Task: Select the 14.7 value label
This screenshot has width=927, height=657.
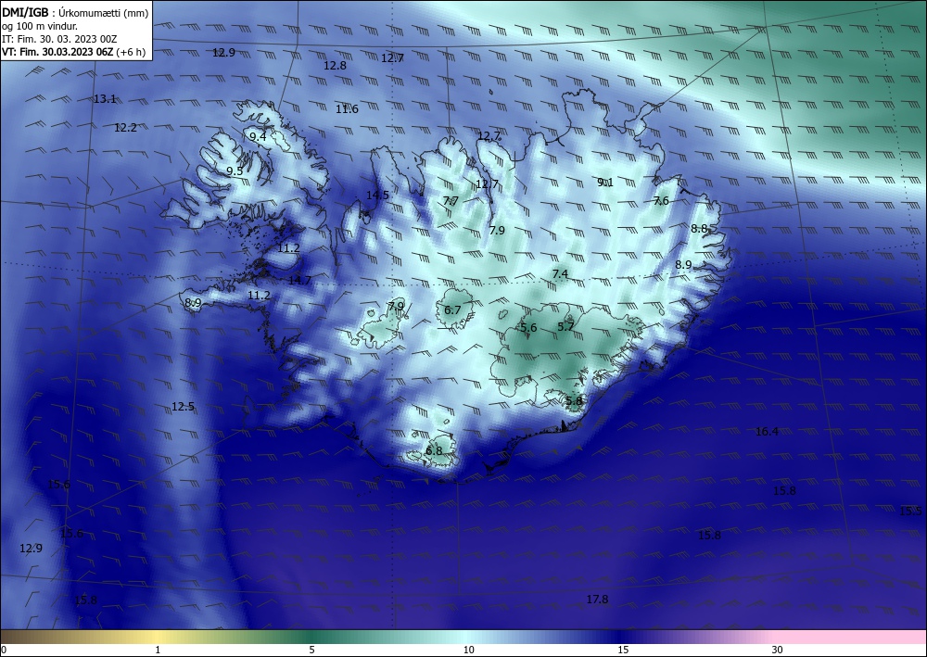Action: point(299,280)
